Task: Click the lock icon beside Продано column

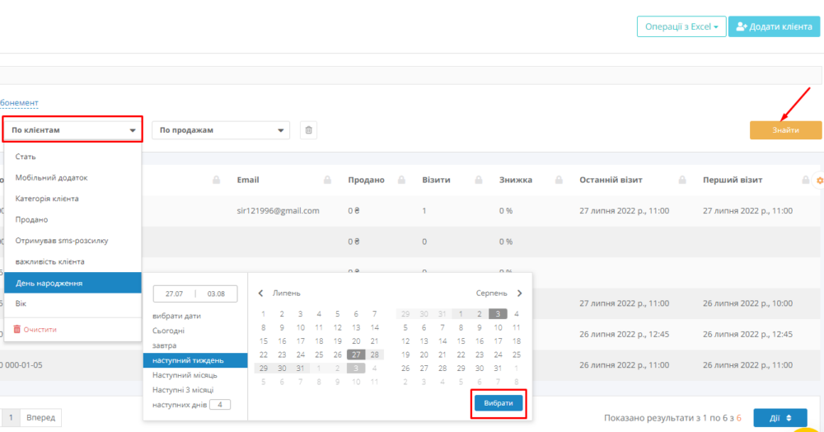Action: click(x=402, y=180)
